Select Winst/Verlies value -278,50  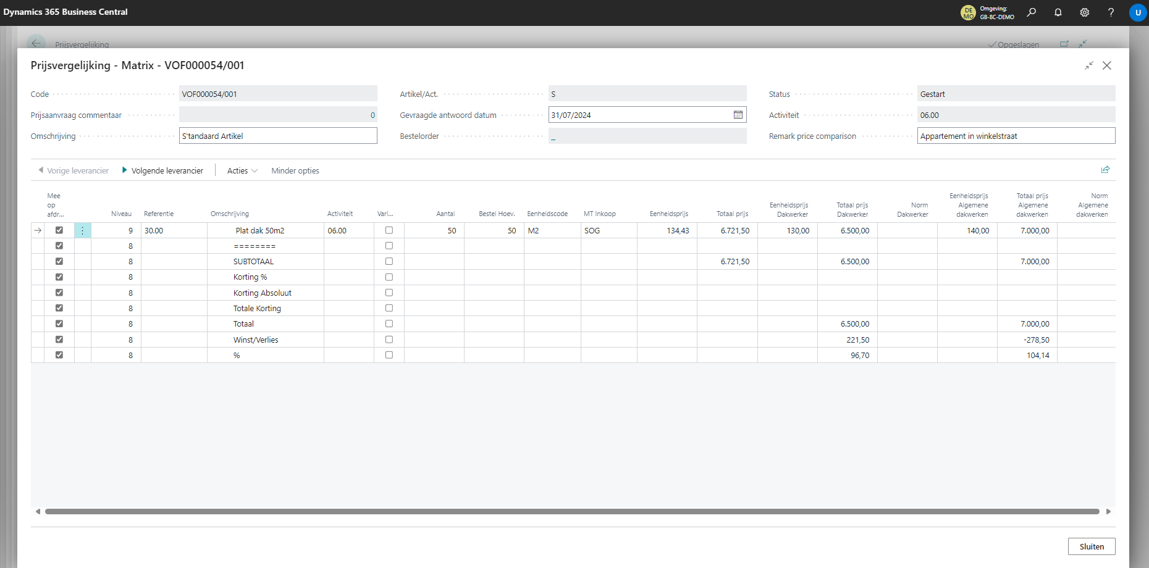pos(1027,340)
